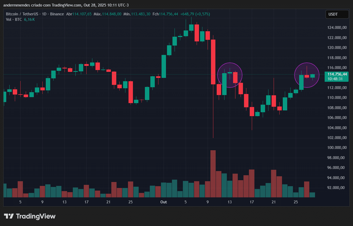Click the Mín value 113.483,30
This screenshot has height=226, width=353.
(141, 14)
